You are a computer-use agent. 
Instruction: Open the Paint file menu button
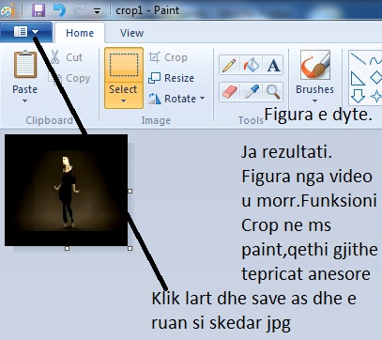[26, 32]
